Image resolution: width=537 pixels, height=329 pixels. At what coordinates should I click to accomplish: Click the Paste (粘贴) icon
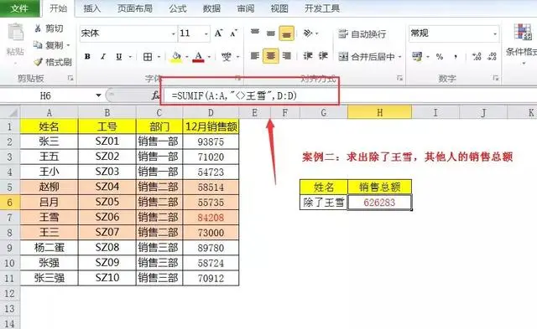(15, 33)
